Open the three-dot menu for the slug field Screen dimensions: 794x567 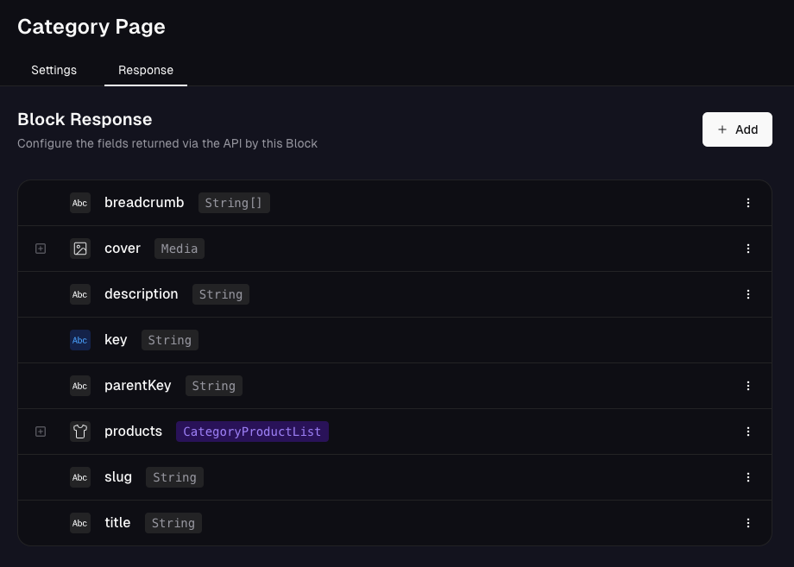point(747,477)
